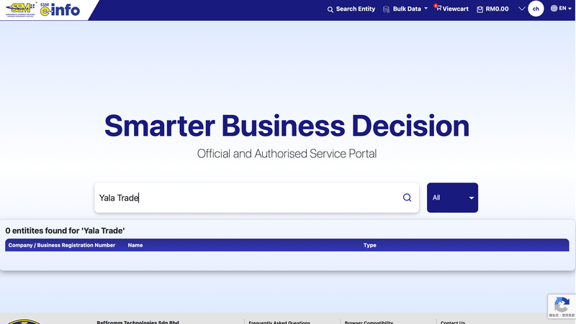Image resolution: width=576 pixels, height=324 pixels.
Task: Click the Name column header
Action: tap(135, 245)
